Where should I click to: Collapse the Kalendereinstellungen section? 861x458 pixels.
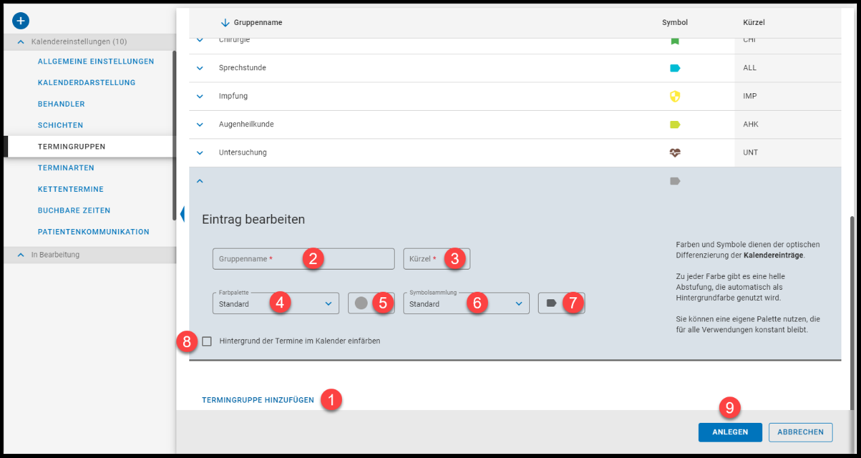[x=20, y=42]
